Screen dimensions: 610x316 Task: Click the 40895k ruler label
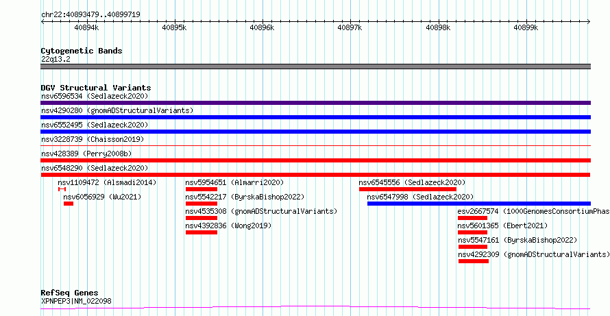(x=175, y=27)
